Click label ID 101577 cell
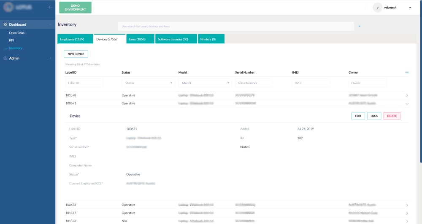The image size is (422, 224). 71,213
